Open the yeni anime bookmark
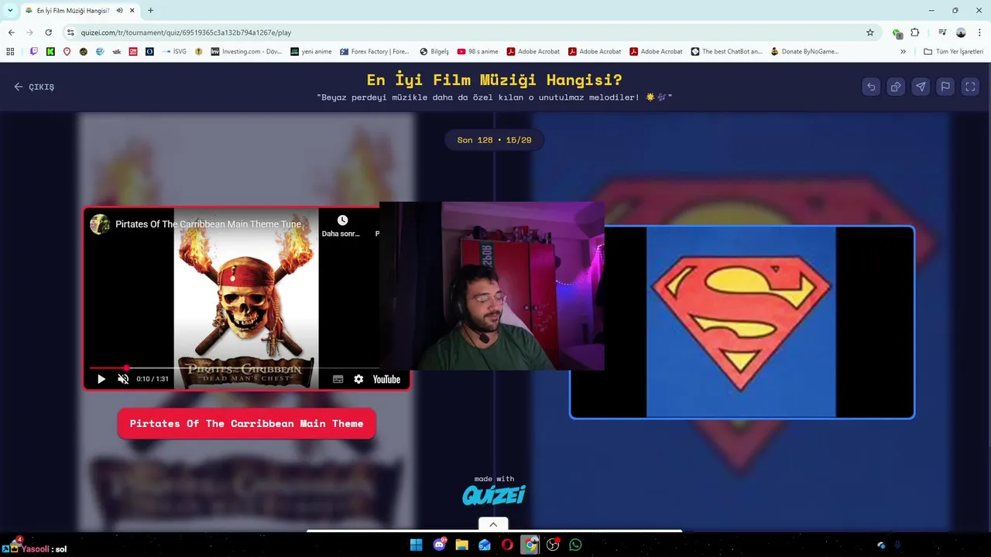 310,52
